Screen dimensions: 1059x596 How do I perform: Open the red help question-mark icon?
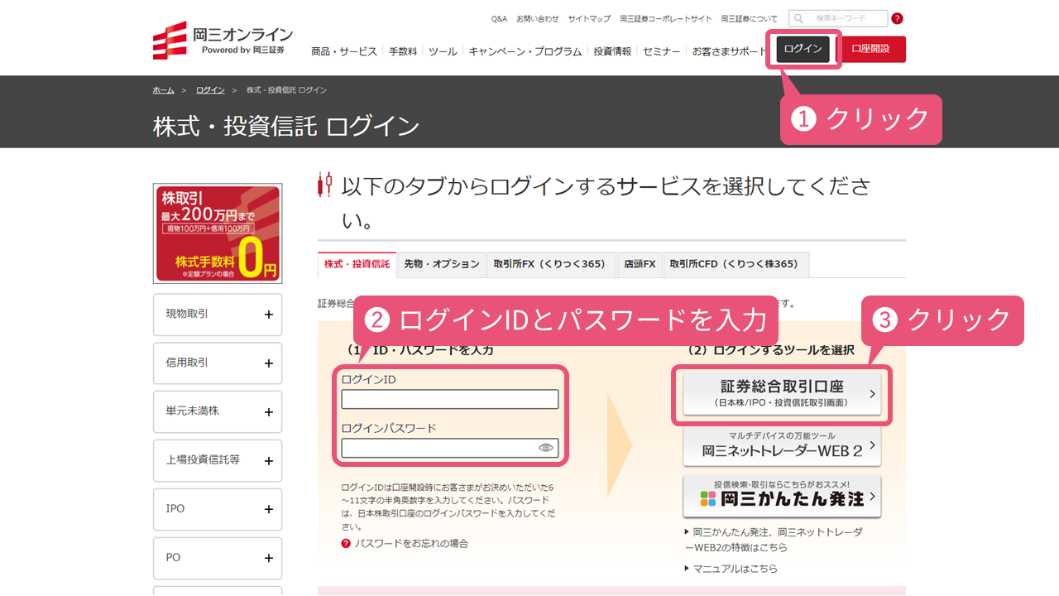(898, 18)
